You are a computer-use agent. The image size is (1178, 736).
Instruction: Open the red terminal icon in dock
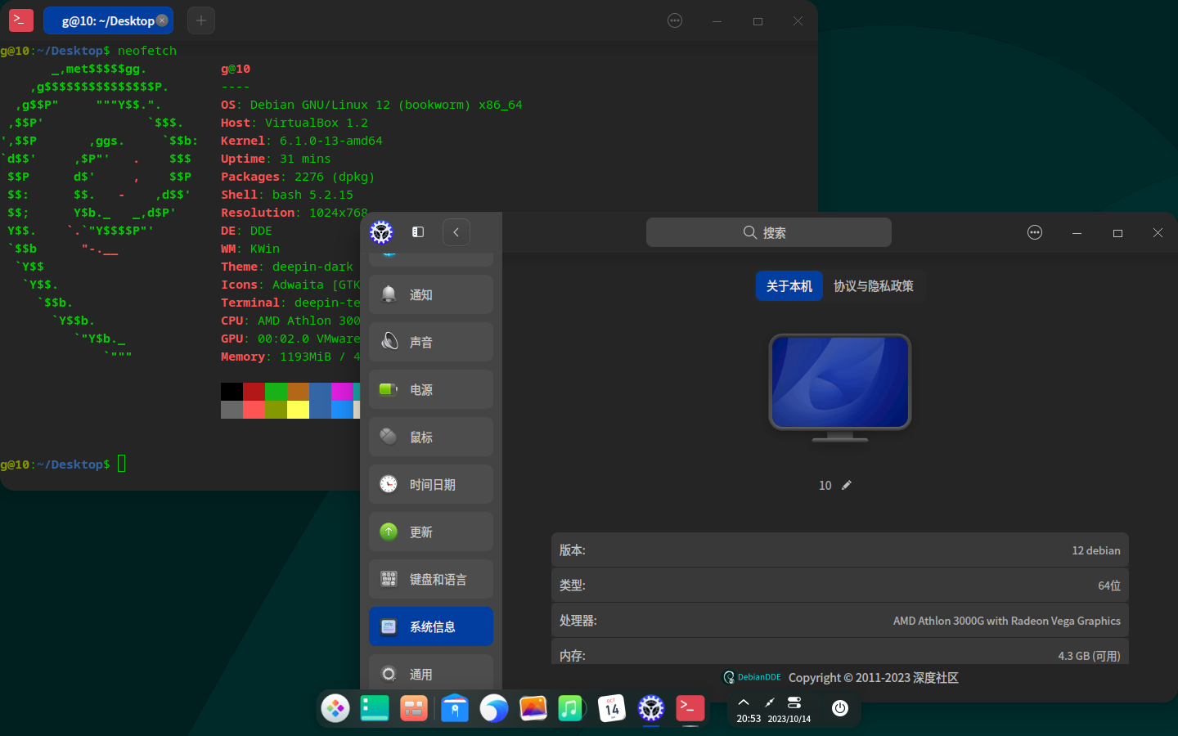click(x=690, y=708)
